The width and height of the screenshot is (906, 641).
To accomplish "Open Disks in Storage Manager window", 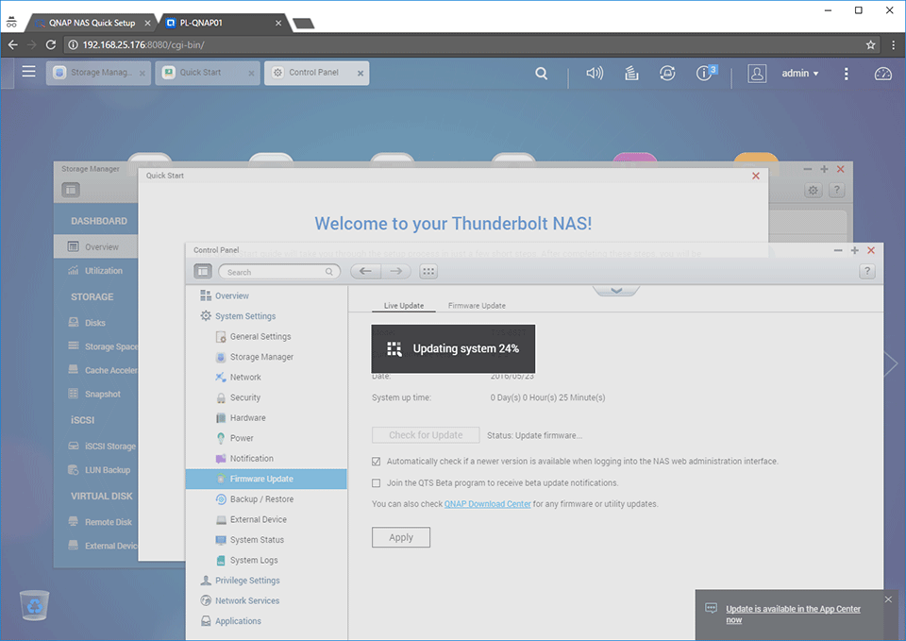I will [94, 323].
